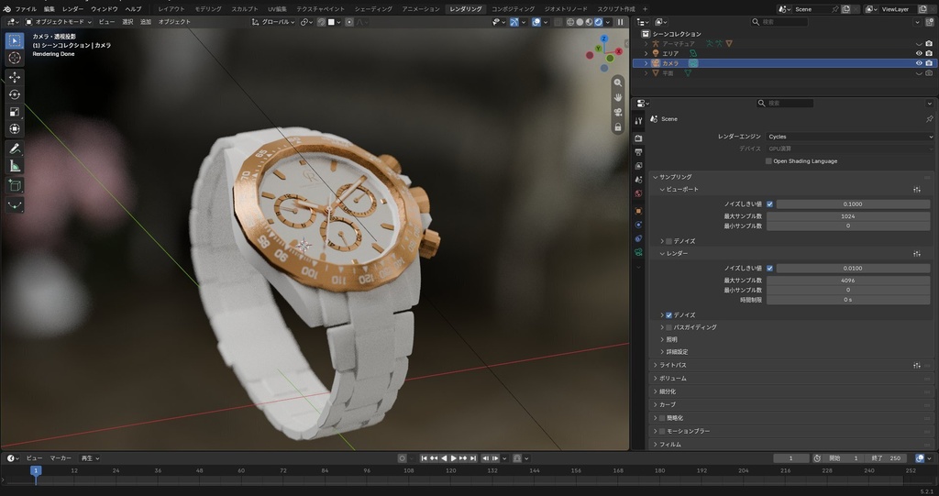Open the Object properties tab

coord(638,211)
